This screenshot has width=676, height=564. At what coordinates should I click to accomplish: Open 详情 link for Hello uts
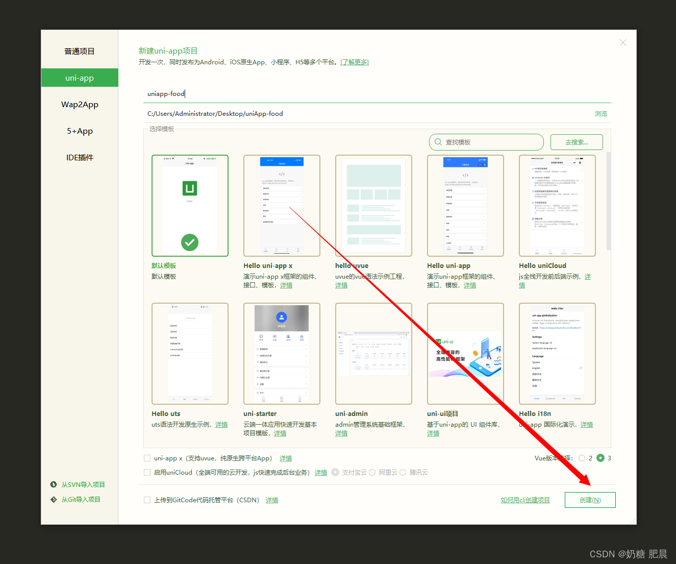tap(221, 425)
